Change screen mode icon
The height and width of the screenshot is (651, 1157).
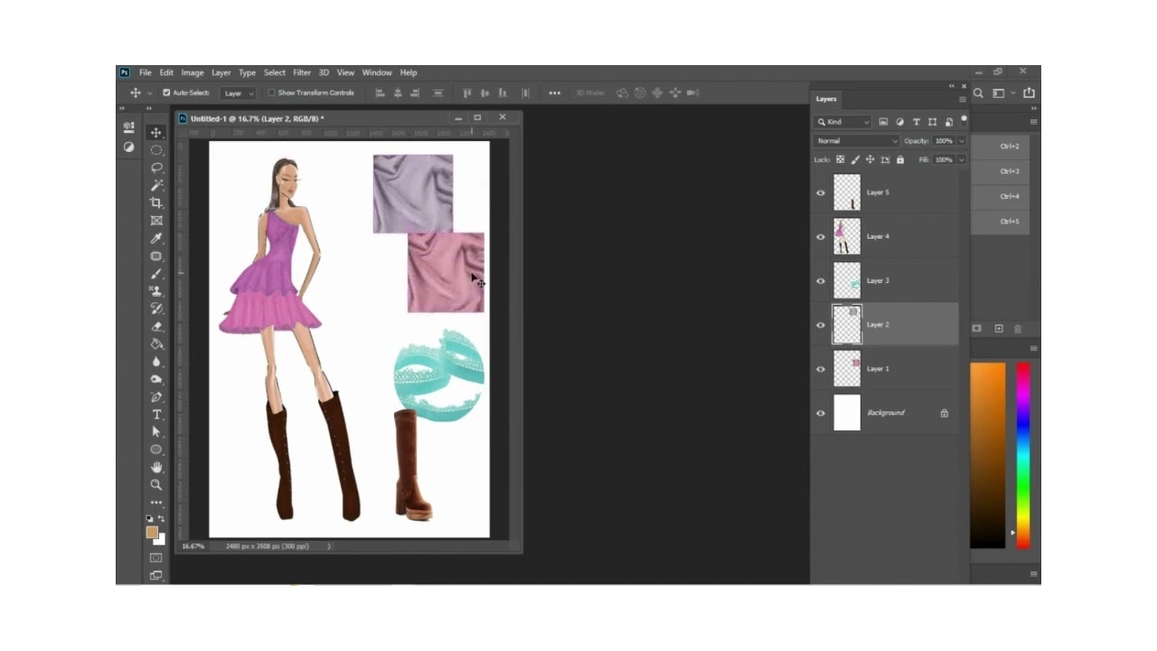(156, 575)
